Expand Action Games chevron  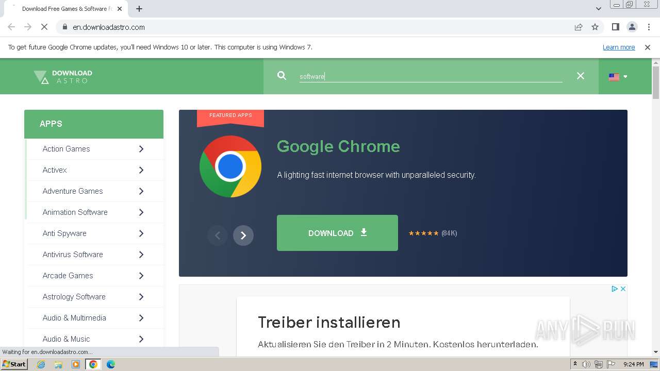coord(141,149)
